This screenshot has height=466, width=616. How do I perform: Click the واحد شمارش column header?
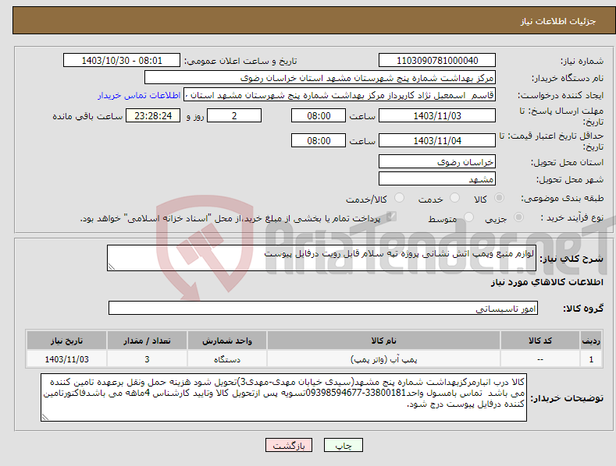[x=227, y=341]
